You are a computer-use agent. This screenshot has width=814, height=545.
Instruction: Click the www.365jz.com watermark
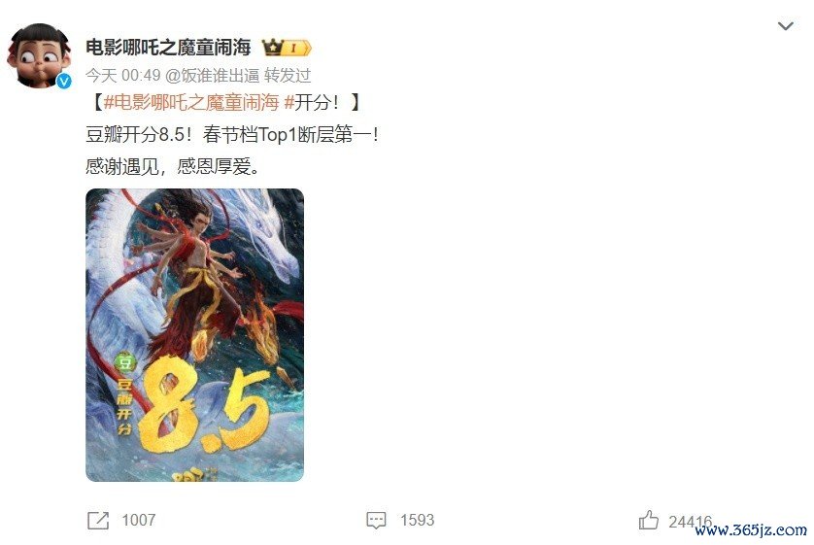(x=751, y=530)
